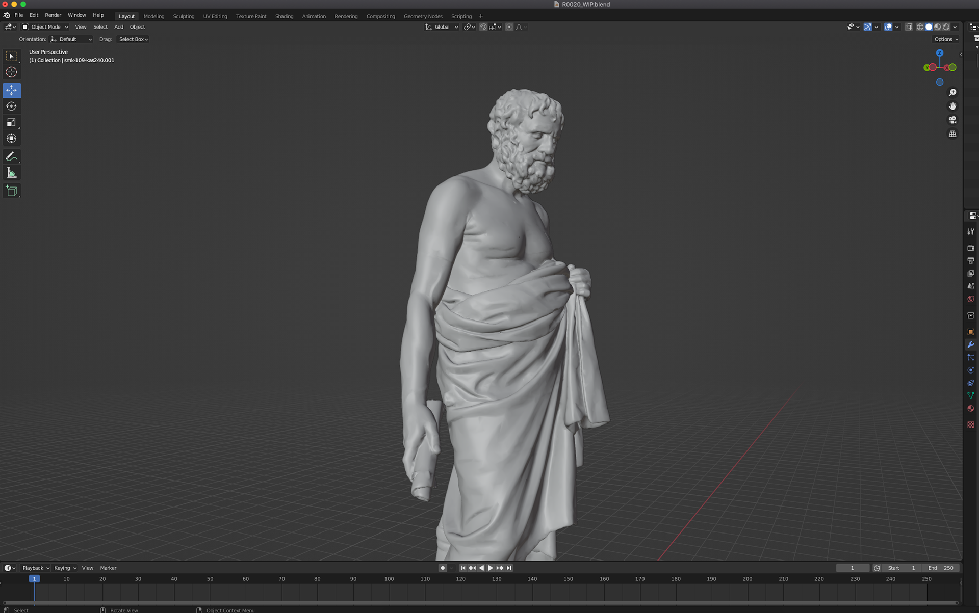Open the View Layer properties tab
Viewport: 979px width, 613px height.
971,273
